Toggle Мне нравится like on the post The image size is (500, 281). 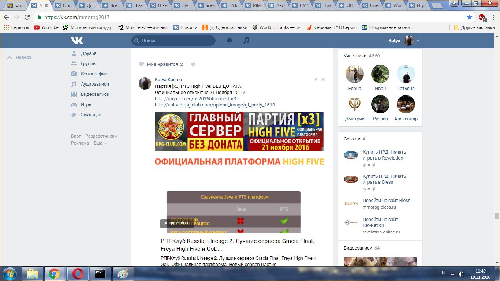161,64
